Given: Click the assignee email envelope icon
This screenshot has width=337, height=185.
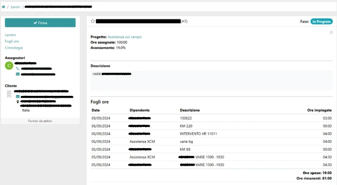Looking at the screenshot, I should point(17,74).
